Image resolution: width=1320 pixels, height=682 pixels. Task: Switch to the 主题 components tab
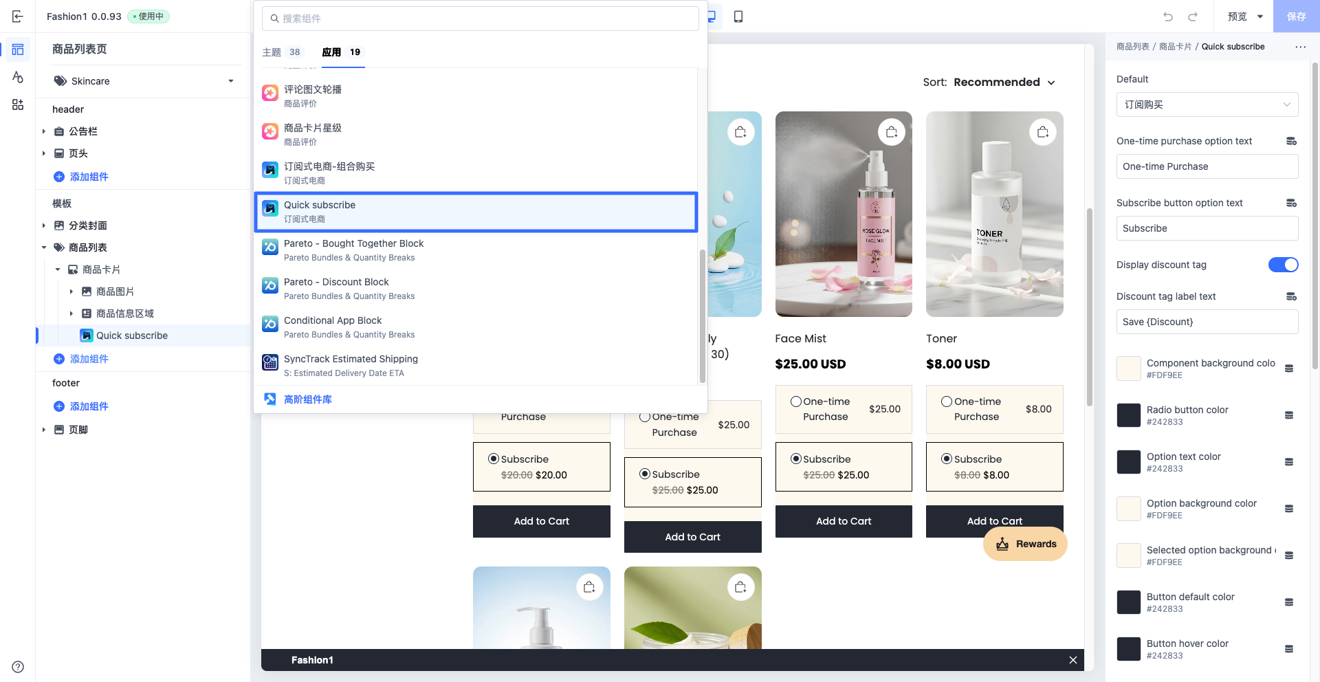click(281, 52)
